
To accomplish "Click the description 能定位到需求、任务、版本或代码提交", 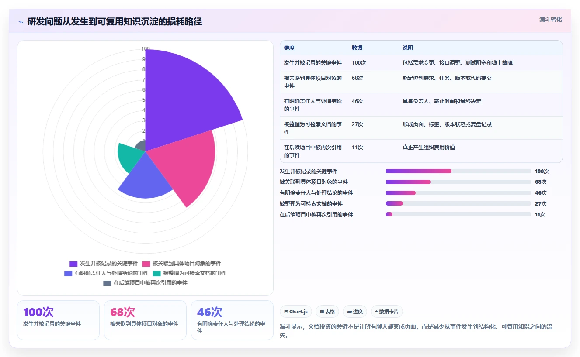I will [x=447, y=78].
